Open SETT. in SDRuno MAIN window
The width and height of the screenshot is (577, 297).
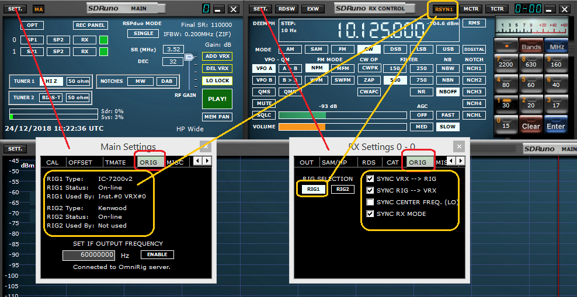[15, 9]
